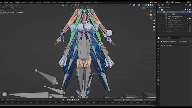Click the blue Z axis gizmo ball
Image resolution: width=192 pixels, height=108 pixels.
[151, 11]
